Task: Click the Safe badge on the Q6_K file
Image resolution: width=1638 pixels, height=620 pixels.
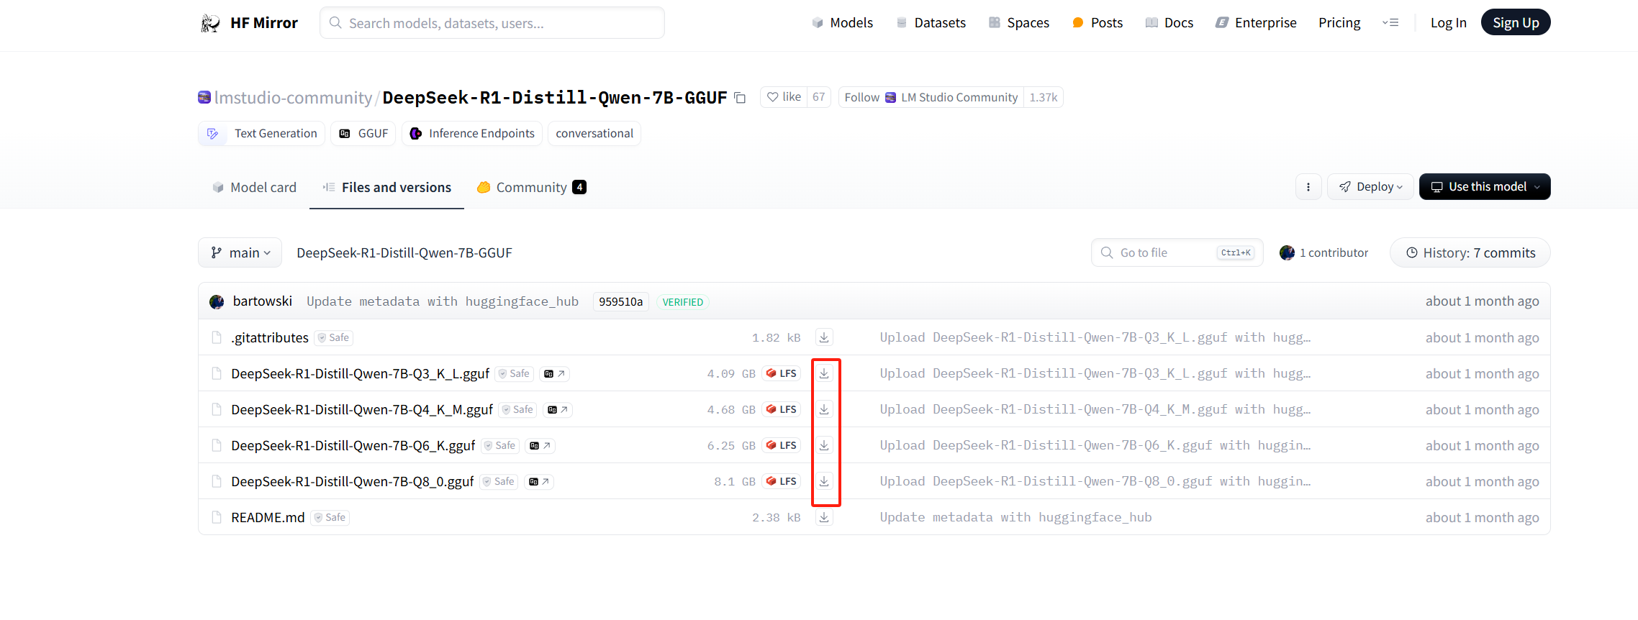Action: 500,446
